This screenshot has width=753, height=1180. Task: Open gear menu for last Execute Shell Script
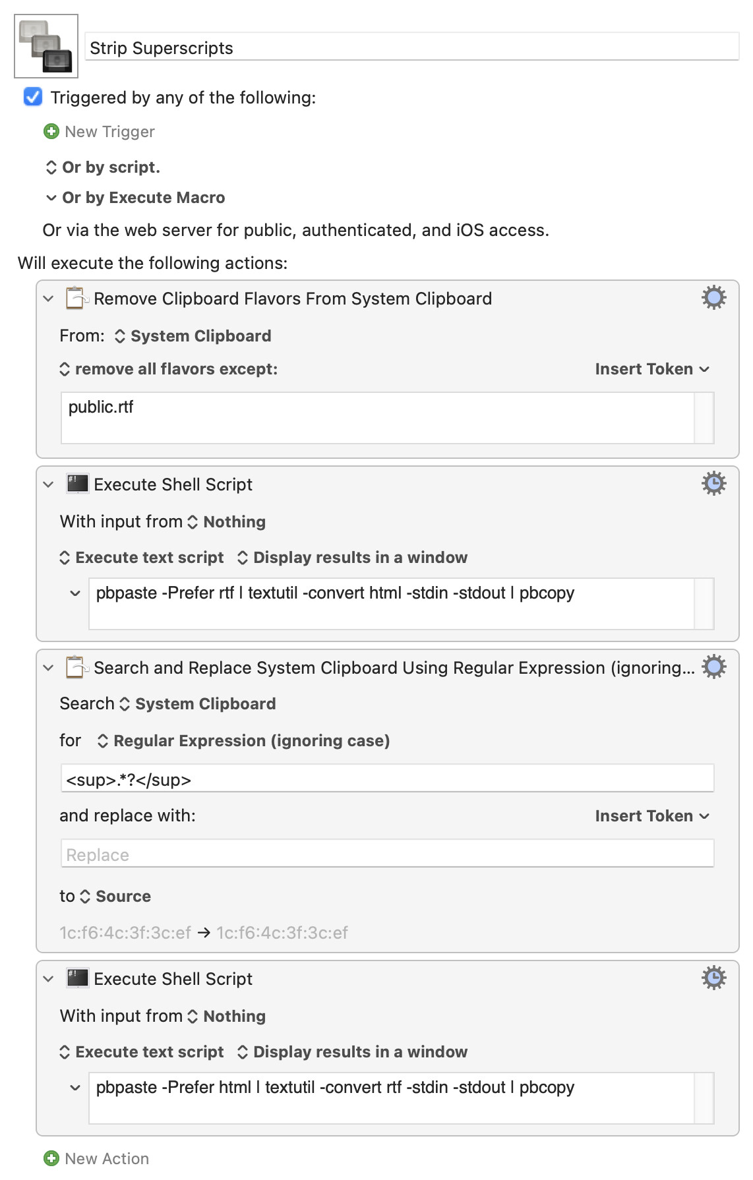point(713,978)
